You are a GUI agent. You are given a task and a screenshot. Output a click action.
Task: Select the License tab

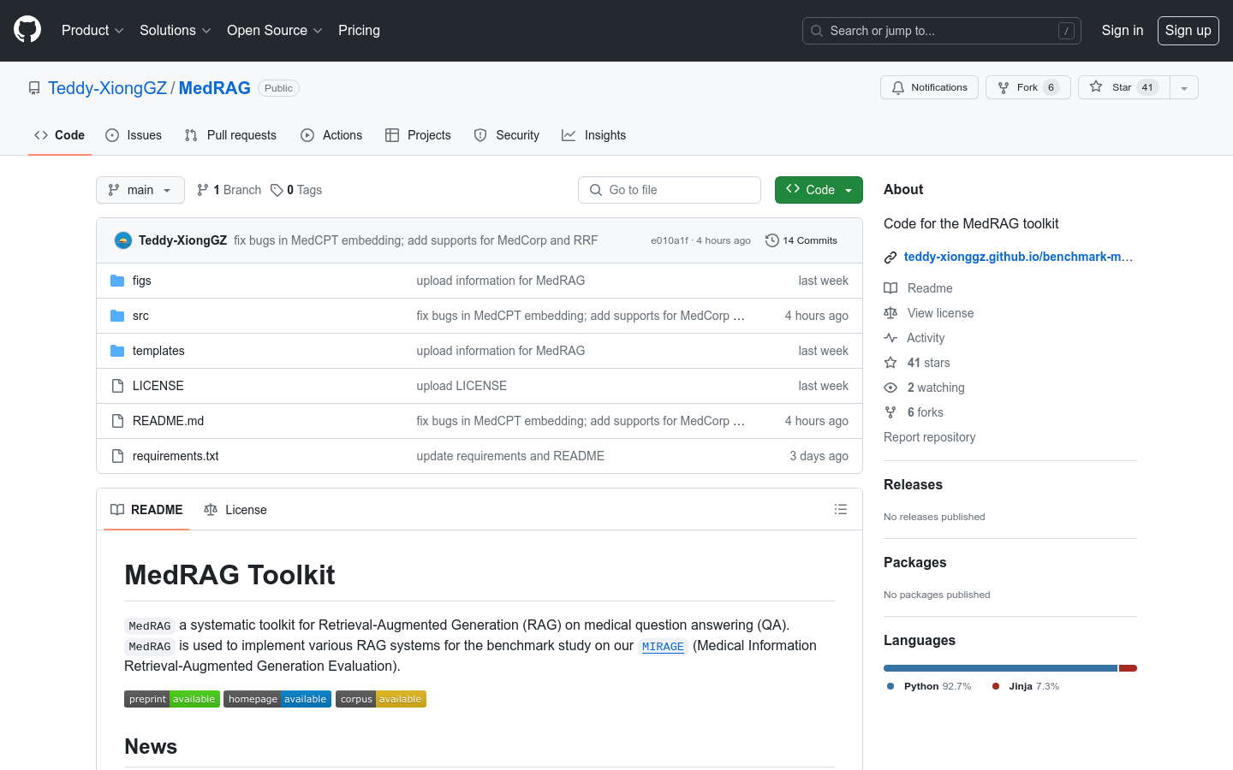[x=235, y=510]
